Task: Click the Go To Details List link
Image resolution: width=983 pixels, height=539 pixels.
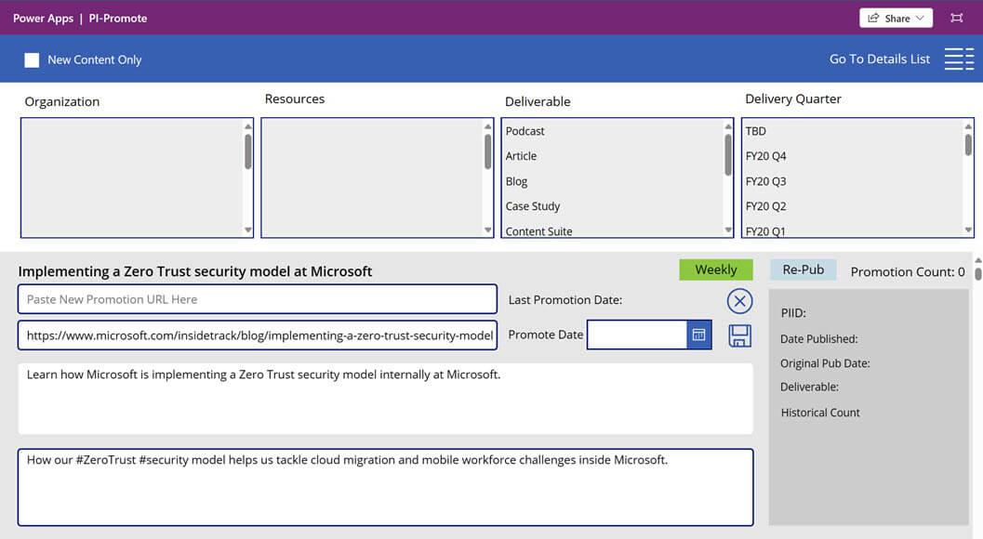Action: coord(880,59)
